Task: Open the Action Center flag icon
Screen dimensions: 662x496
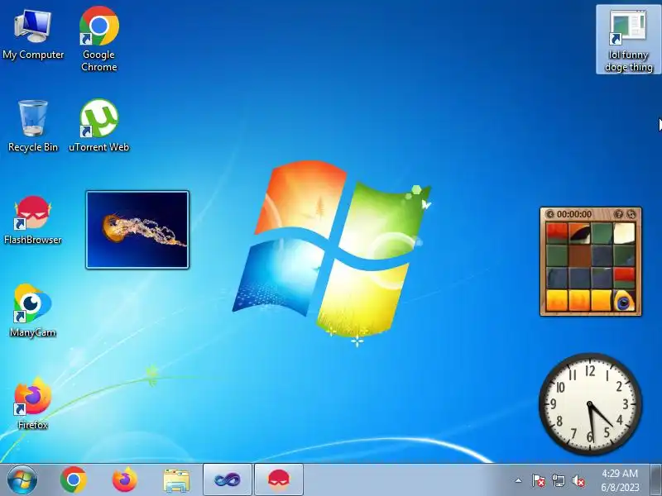Action: [538, 480]
